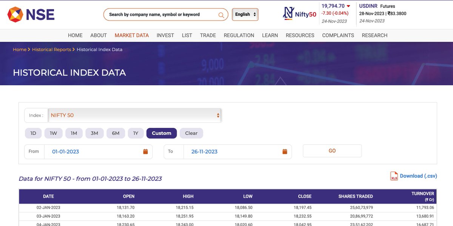Click low value 18,149.80
The image size is (453, 226).
[243, 217]
